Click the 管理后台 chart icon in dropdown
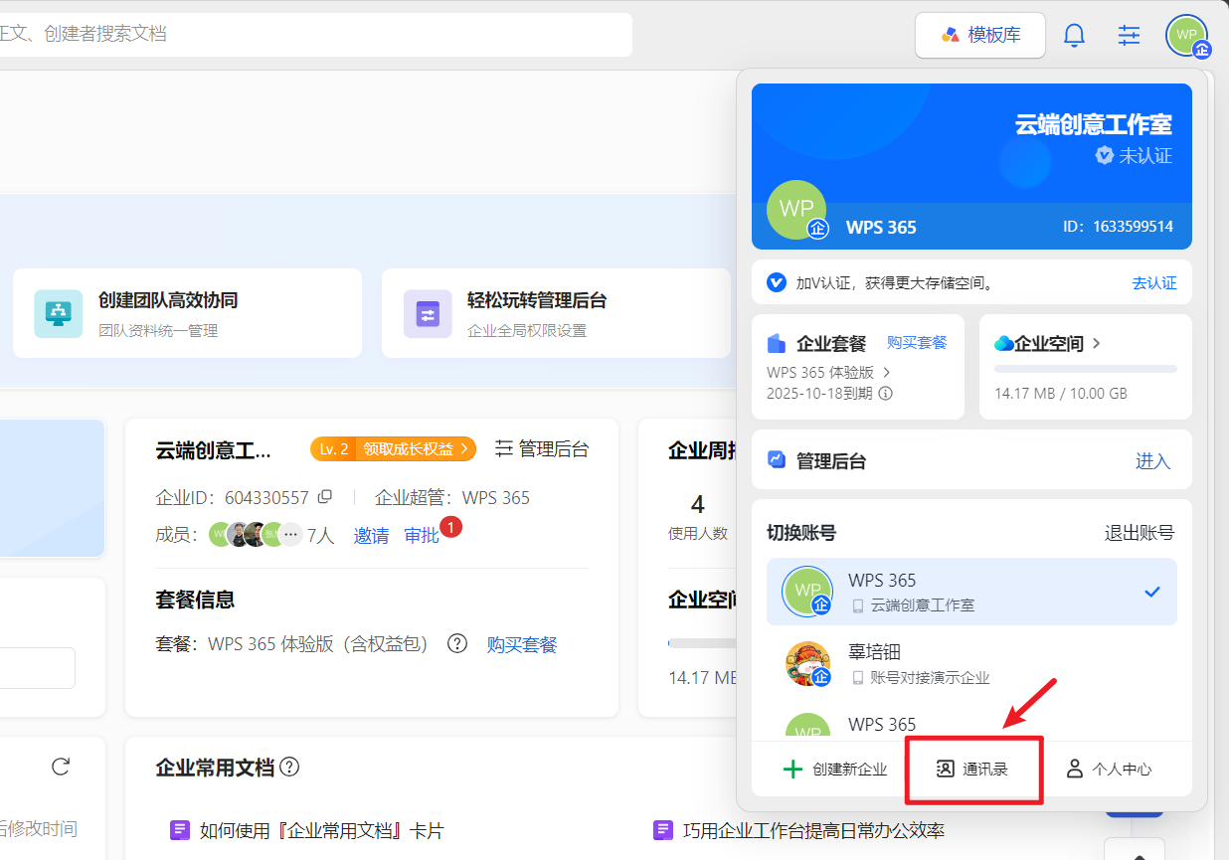 point(777,460)
